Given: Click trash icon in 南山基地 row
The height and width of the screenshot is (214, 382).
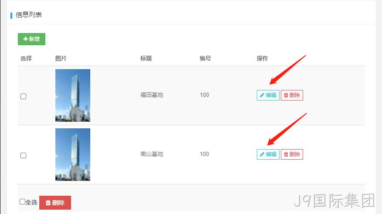Looking at the screenshot, I should [x=286, y=154].
